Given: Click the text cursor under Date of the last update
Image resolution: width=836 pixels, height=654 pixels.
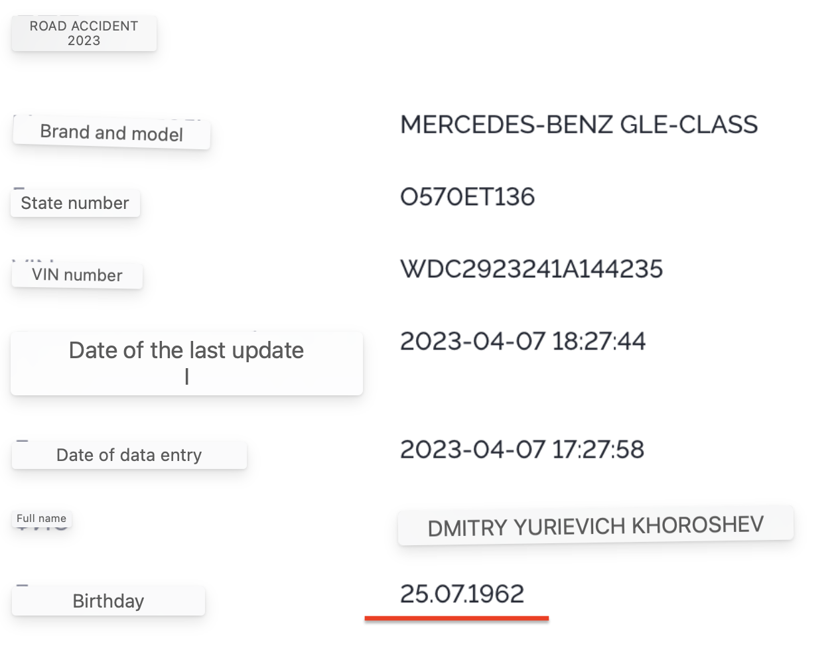Looking at the screenshot, I should click(x=187, y=377).
